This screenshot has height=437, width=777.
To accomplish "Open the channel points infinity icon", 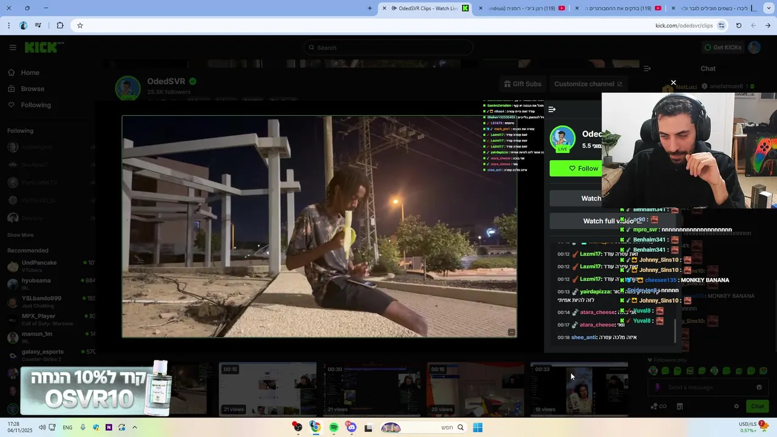I will pyautogui.click(x=662, y=406).
